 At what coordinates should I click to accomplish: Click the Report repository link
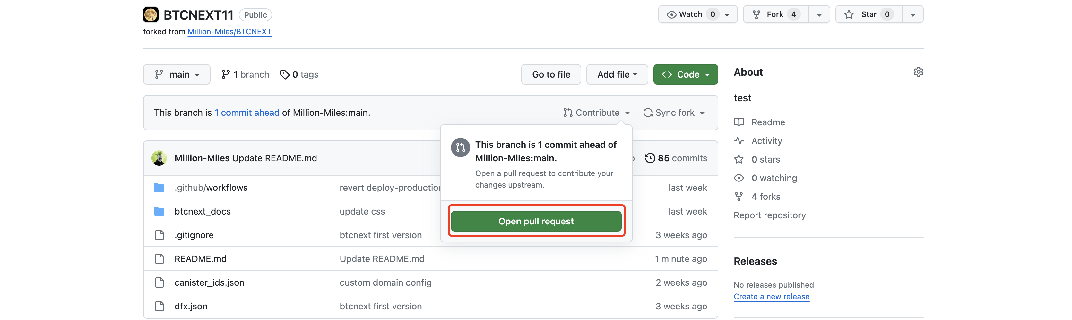(769, 215)
